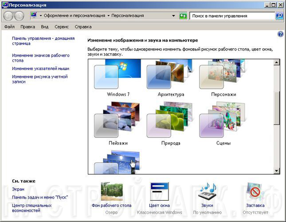Select the Пейзажи theme
Image resolution: width=286 pixels, height=222 pixels.
pos(118,124)
